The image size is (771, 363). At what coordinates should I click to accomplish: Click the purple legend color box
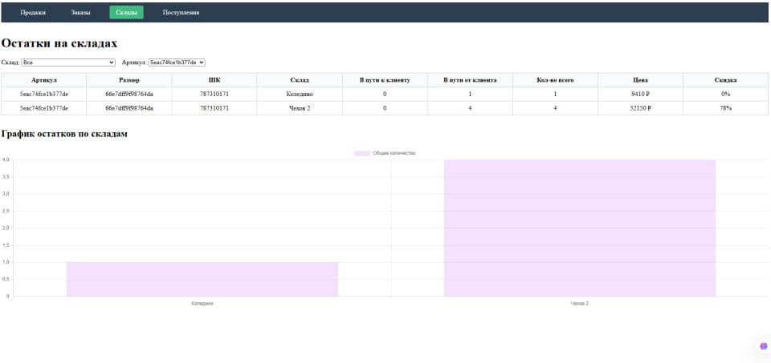pyautogui.click(x=362, y=154)
